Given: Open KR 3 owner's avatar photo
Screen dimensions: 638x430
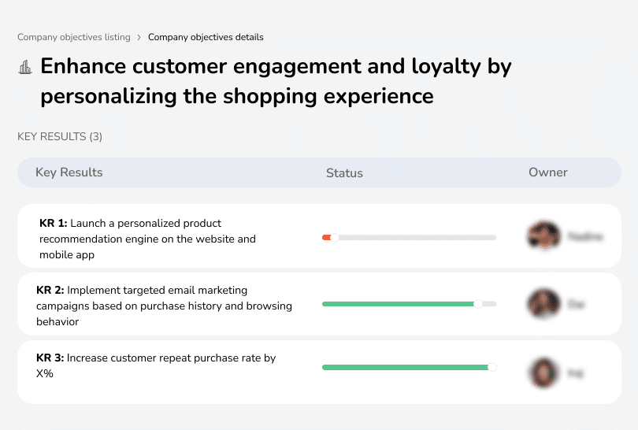Looking at the screenshot, I should pos(543,372).
